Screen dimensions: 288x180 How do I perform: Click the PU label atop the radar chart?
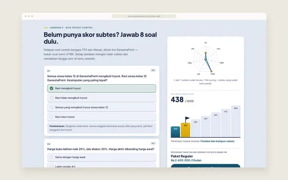206,43
